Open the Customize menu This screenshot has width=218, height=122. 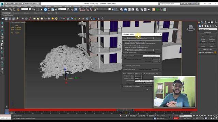tap(77, 6)
